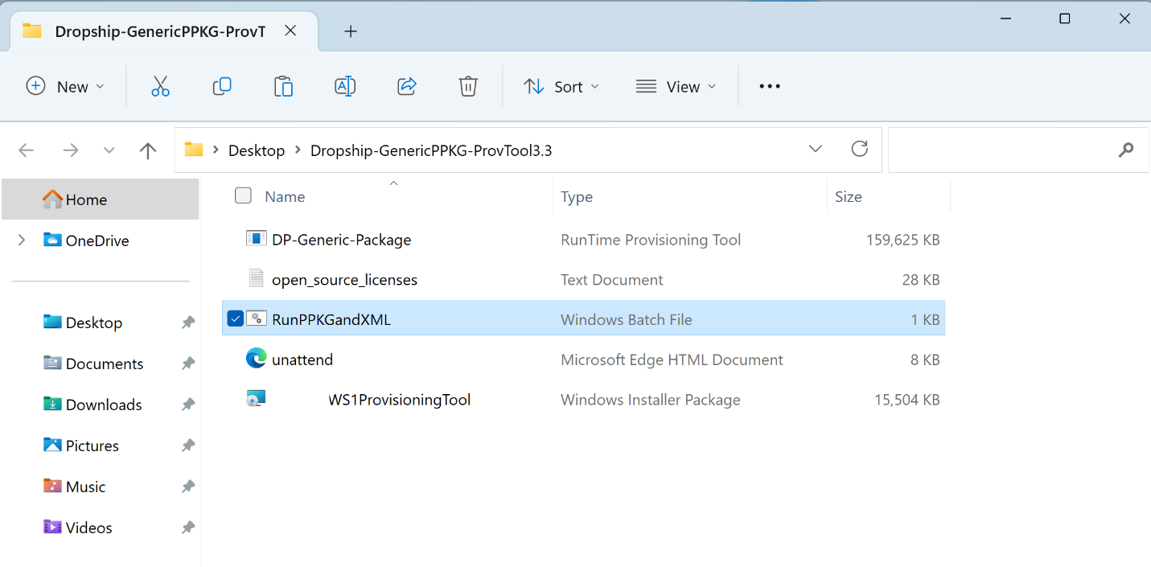Click the search magnifier icon
The width and height of the screenshot is (1151, 567).
pos(1125,150)
